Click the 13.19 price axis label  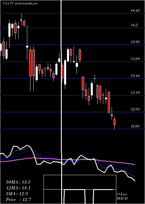(135, 93)
